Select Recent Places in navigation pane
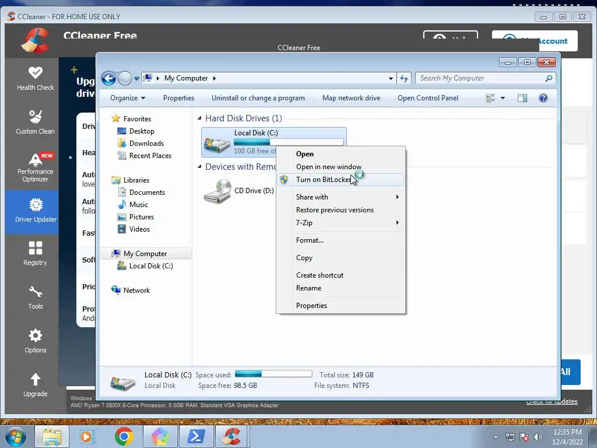This screenshot has width=597, height=448. pyautogui.click(x=150, y=155)
